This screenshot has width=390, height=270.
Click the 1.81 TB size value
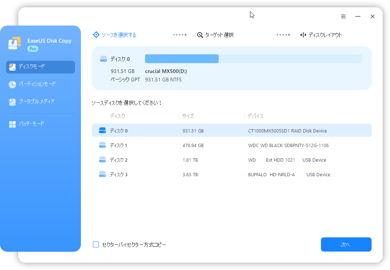[190, 160]
